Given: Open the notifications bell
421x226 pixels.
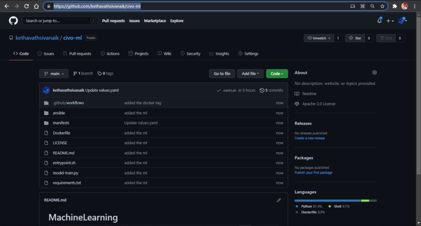Looking at the screenshot, I should (x=379, y=20).
